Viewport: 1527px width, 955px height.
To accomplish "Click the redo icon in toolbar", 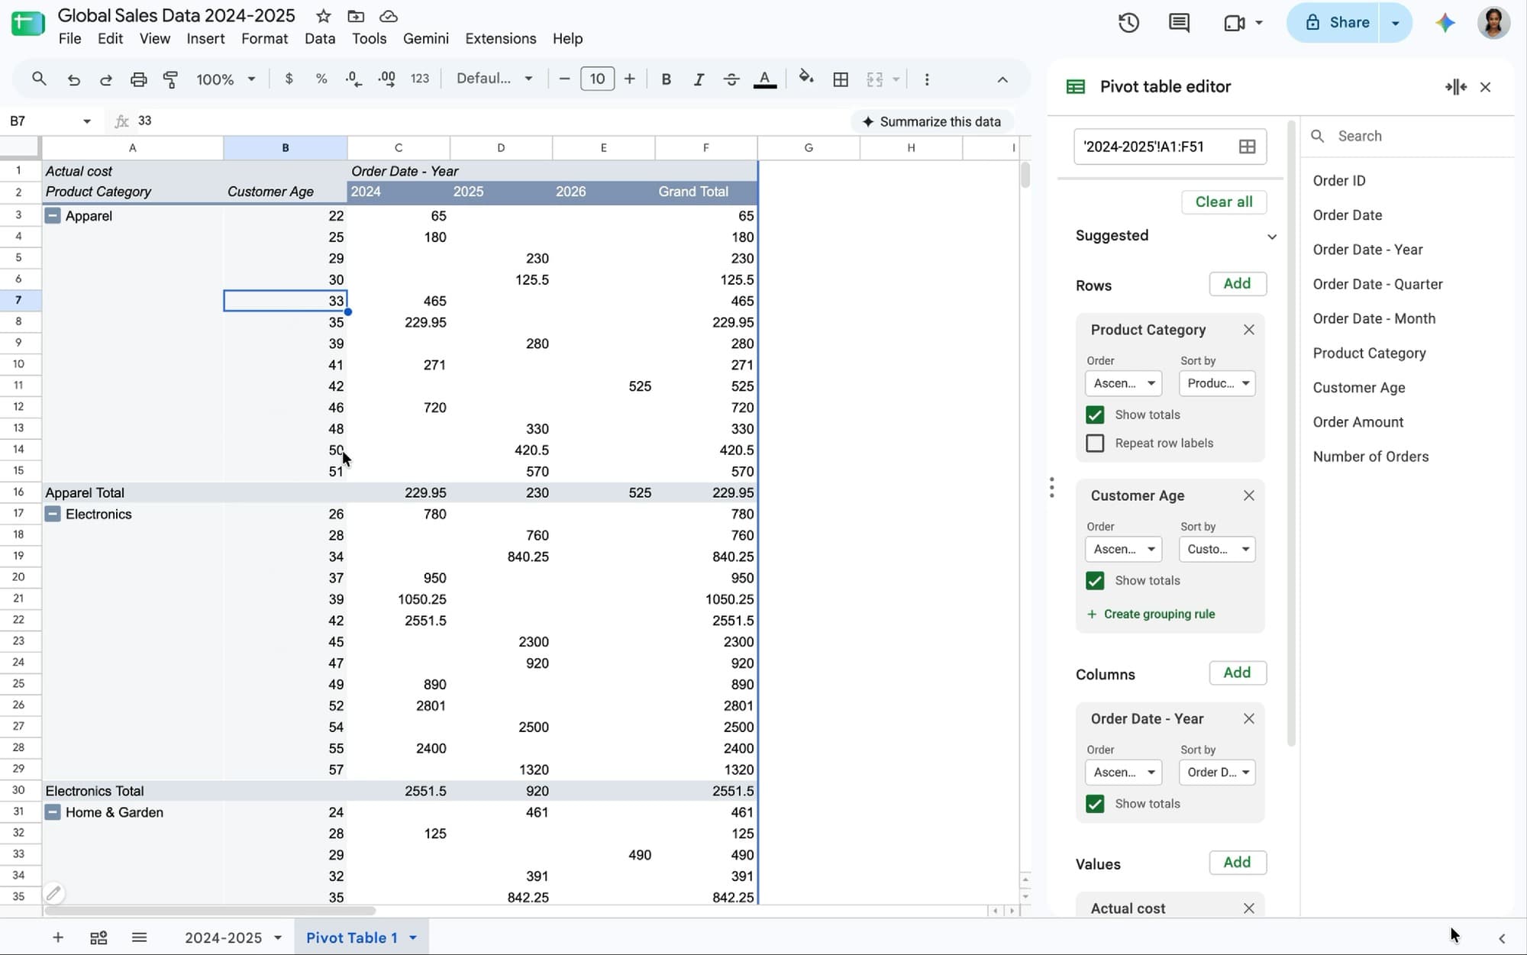I will click(105, 79).
